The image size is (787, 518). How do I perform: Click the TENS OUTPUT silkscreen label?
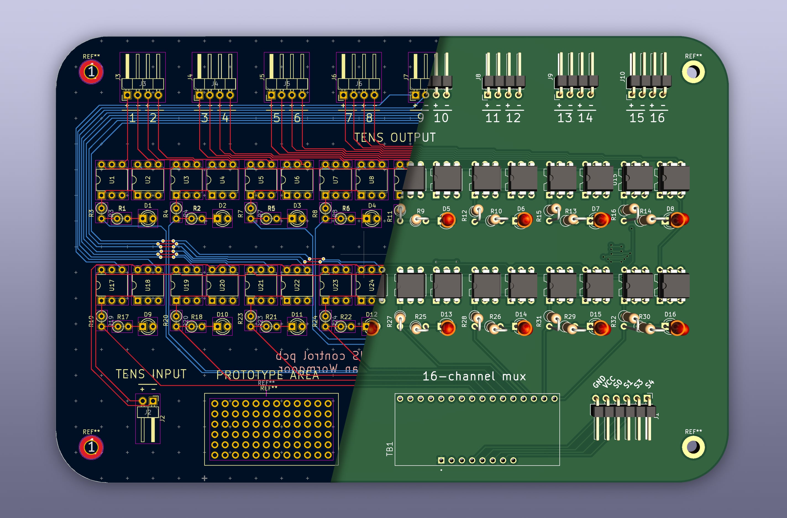pos(395,138)
